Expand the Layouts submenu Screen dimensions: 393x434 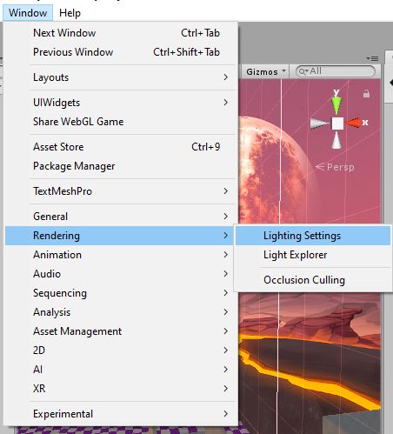point(121,77)
